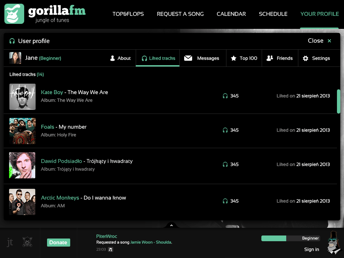
Task: Click Dawid Podsiadło album cover thumbnail
Action: (x=22, y=165)
